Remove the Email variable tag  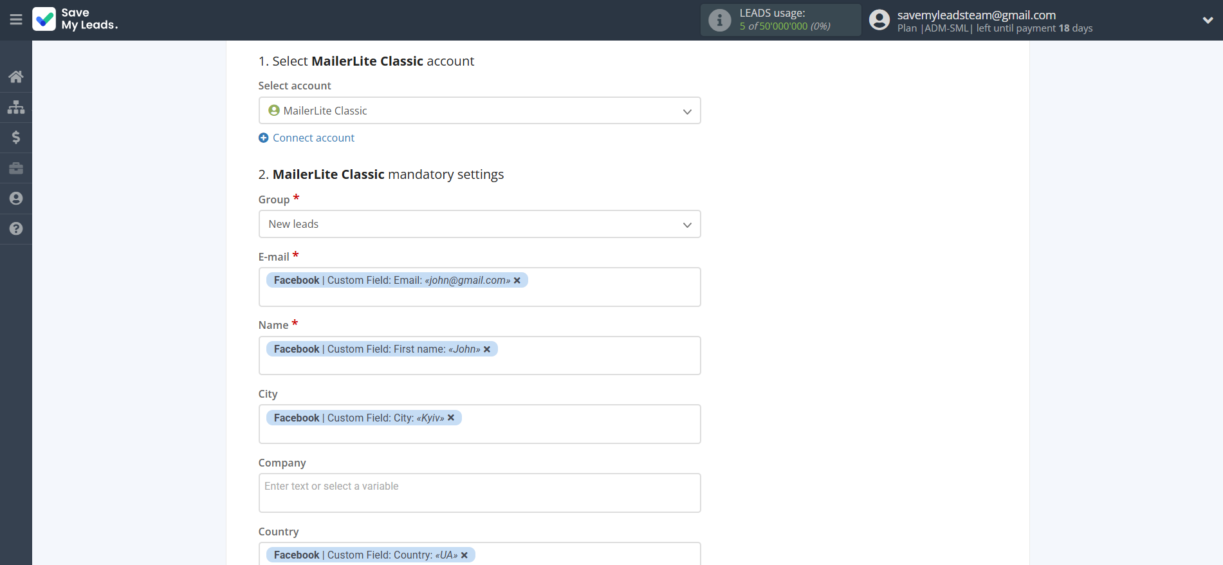[x=517, y=281]
